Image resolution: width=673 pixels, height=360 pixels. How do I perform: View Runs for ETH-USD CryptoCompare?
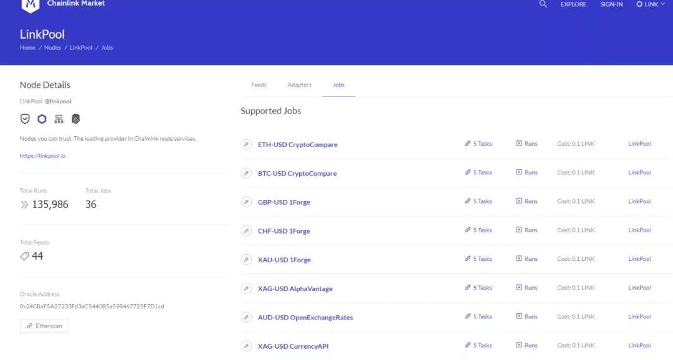[x=527, y=144]
